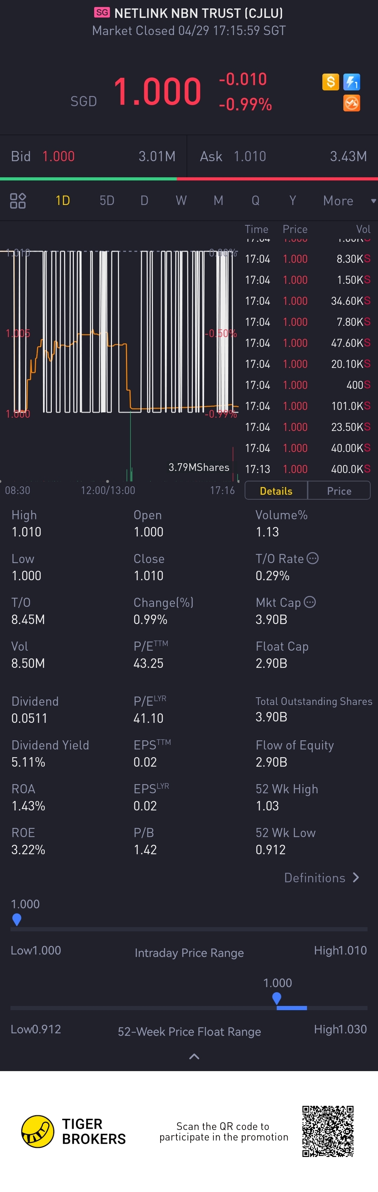Tap the T/O Rate info icon
378x1192 pixels.
point(313,558)
